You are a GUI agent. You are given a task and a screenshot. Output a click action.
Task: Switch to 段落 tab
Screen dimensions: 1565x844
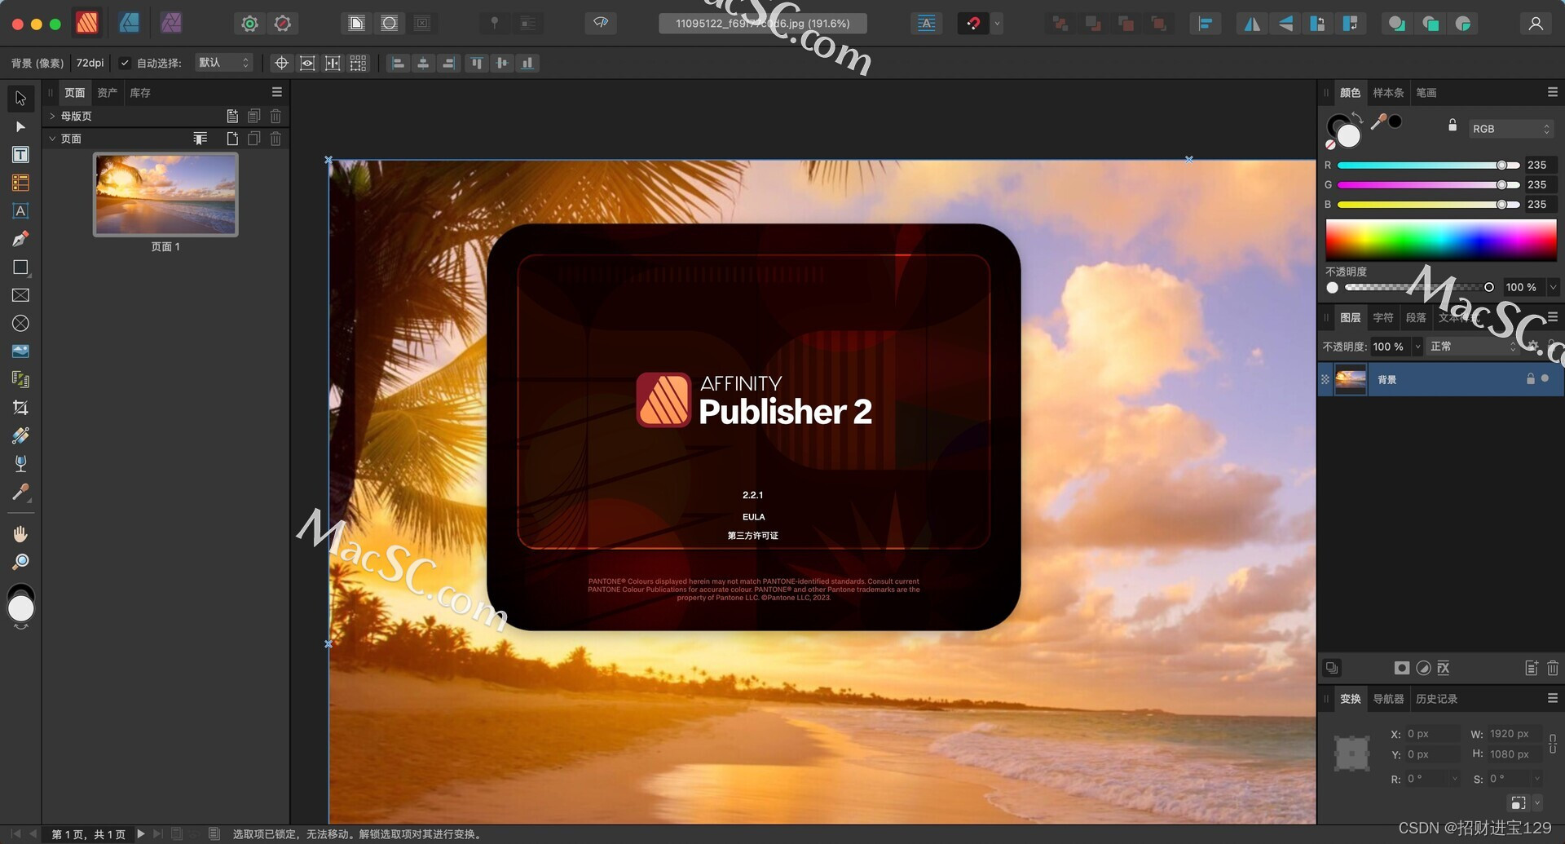point(1417,318)
